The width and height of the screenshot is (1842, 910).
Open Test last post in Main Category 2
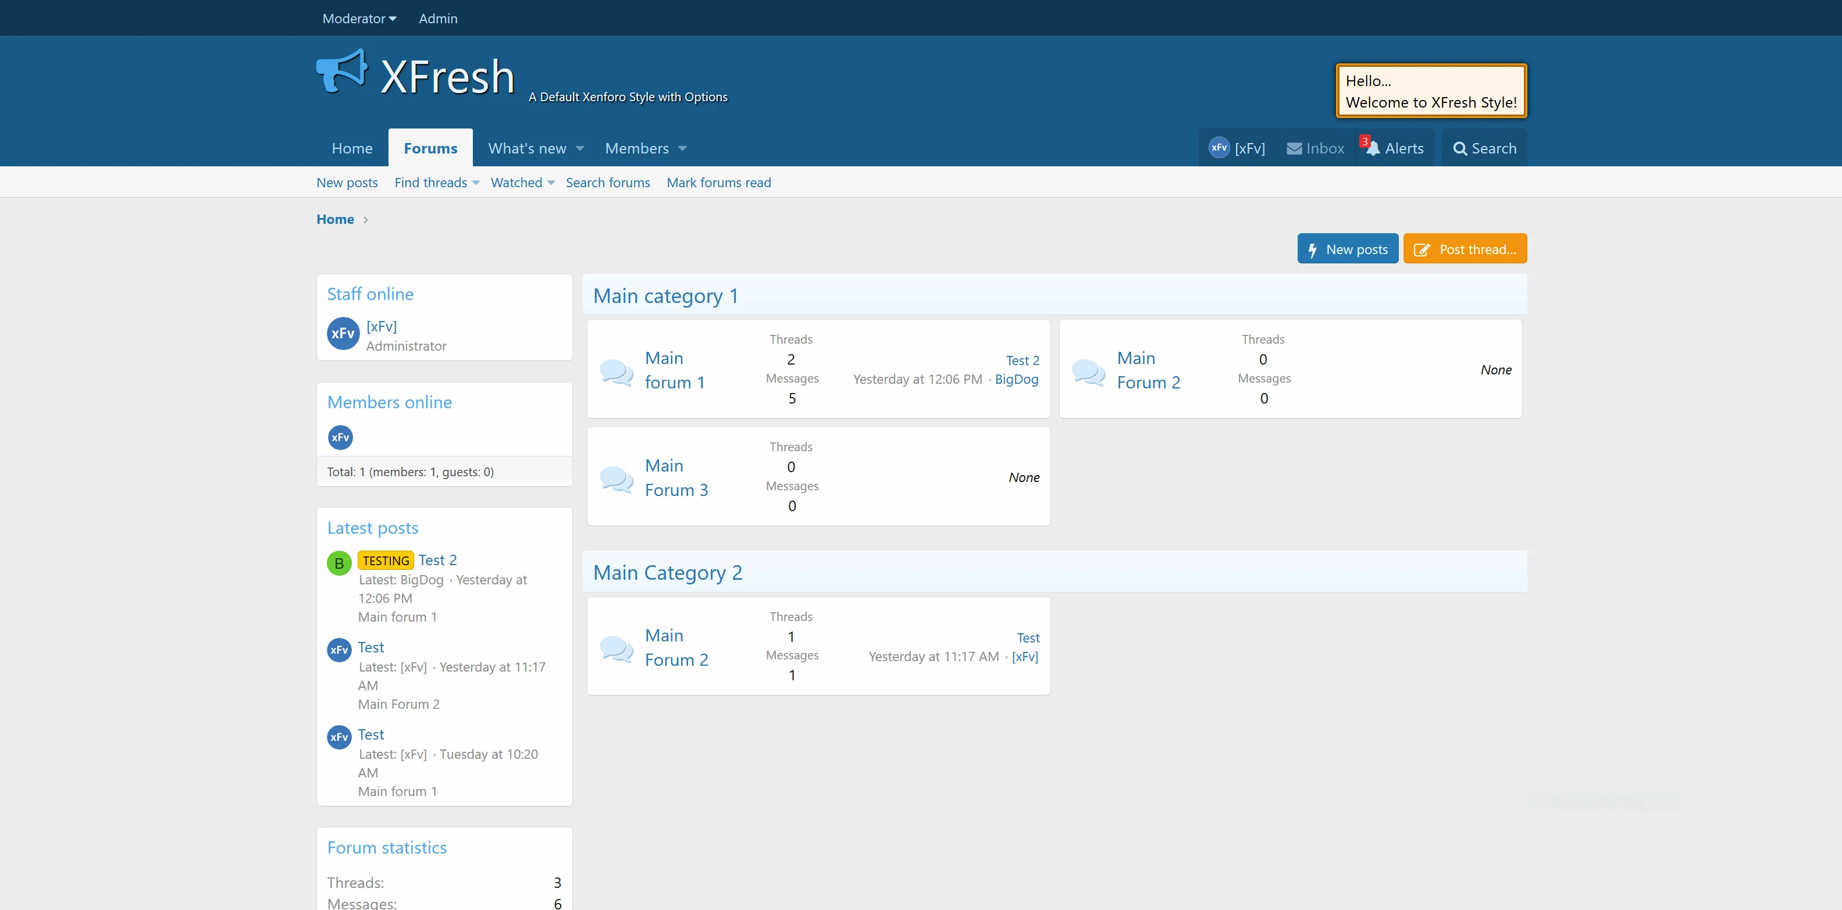(x=1028, y=638)
